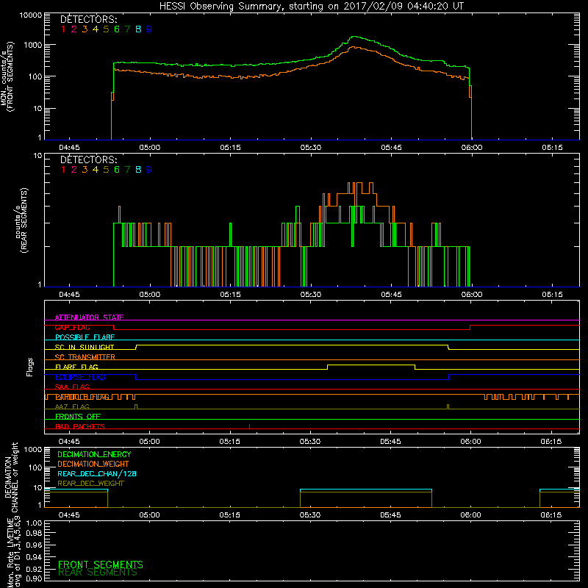Select orange detector 3 in front segments legend
Viewport: 588px width, 588px height.
[85, 29]
